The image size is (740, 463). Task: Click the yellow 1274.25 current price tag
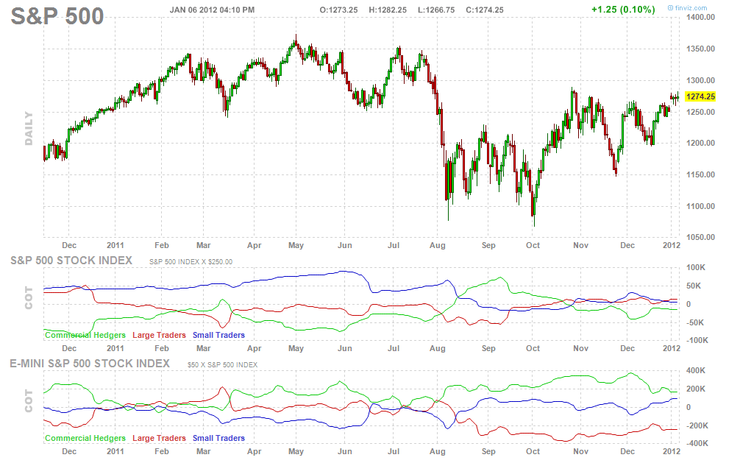[x=700, y=96]
